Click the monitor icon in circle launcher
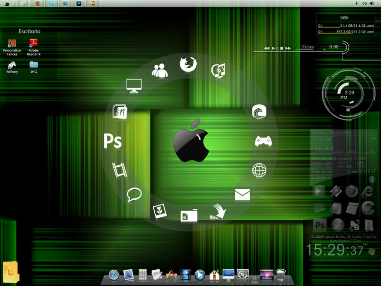Image resolution: width=381 pixels, height=286 pixels. pos(134,86)
